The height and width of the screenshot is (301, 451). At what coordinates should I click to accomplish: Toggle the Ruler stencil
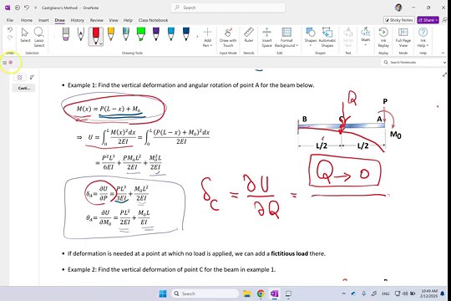point(249,35)
